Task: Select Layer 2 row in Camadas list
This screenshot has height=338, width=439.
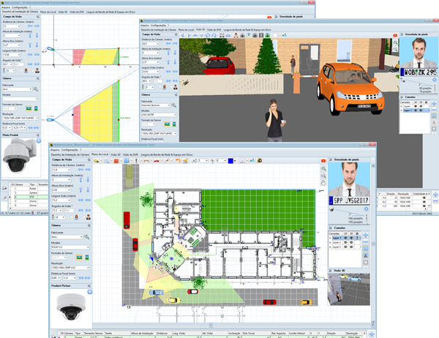Action: 345,242
